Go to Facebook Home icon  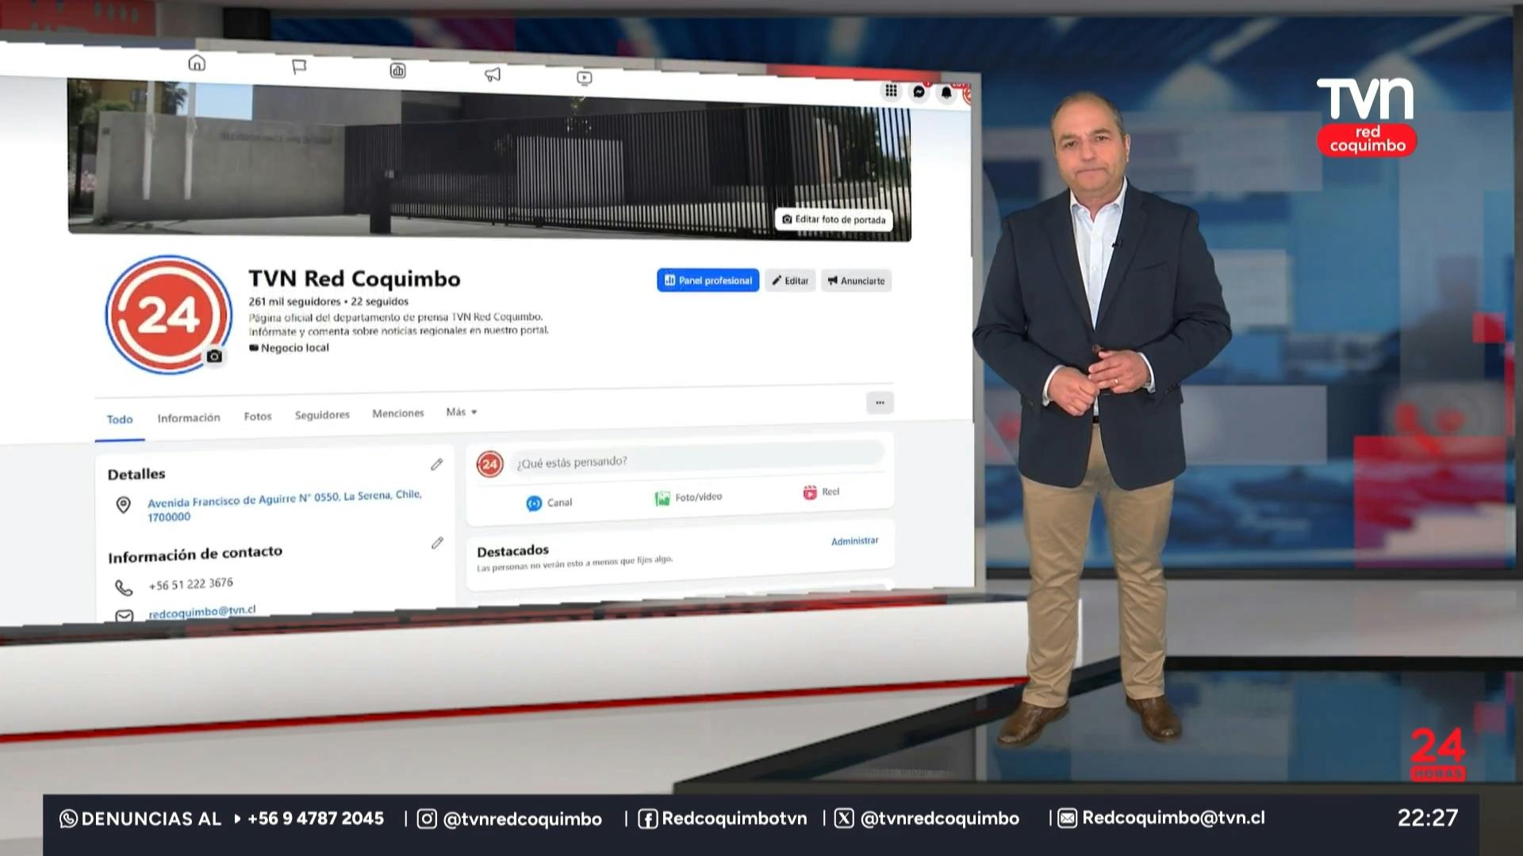[197, 63]
